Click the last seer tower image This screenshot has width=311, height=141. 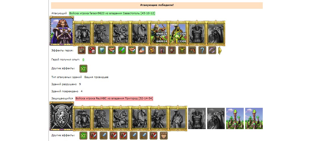[254, 118]
